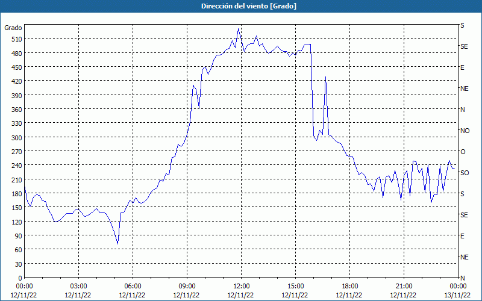482x301 pixels.
Task: Select the 09:00 time label
Action: tap(187, 286)
